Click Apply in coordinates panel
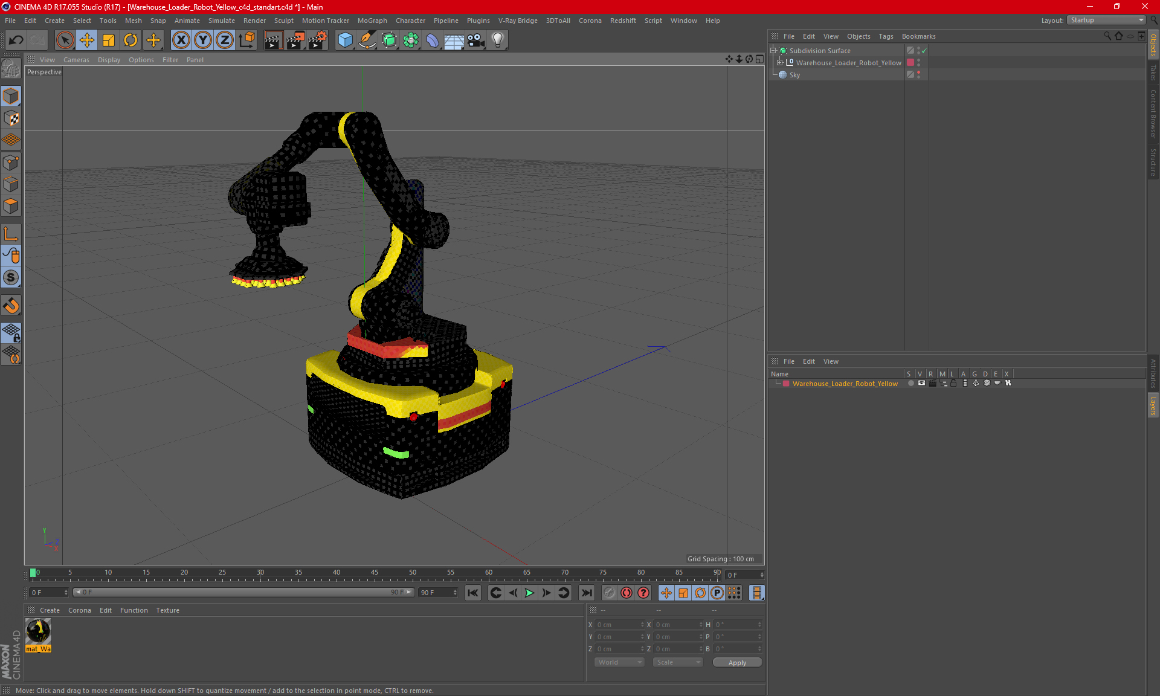1160x696 pixels. [737, 663]
